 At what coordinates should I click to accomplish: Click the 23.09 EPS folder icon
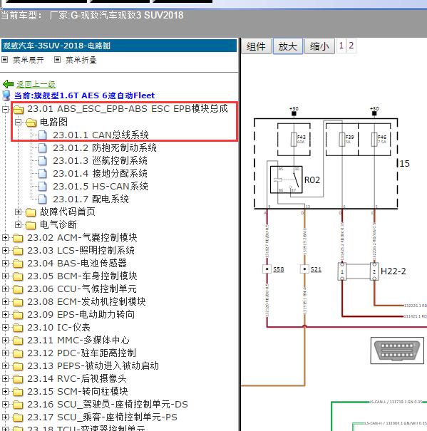pos(18,314)
